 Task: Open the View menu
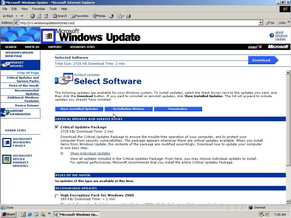(x=24, y=9)
